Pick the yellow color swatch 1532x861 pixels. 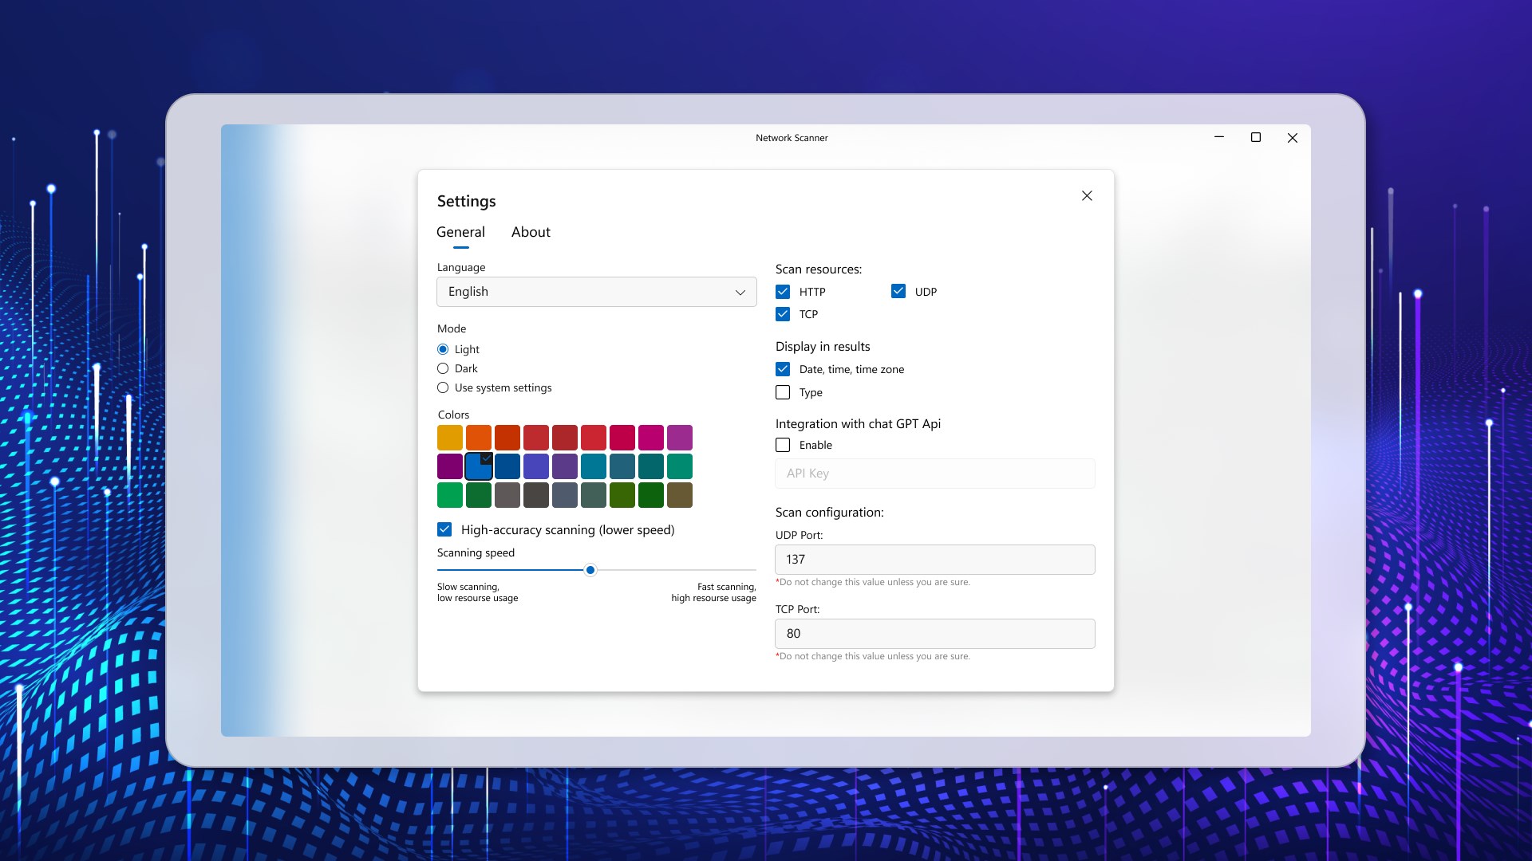(449, 437)
